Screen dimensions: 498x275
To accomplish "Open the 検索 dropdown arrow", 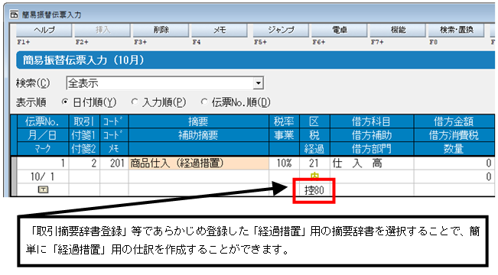I will 259,83.
